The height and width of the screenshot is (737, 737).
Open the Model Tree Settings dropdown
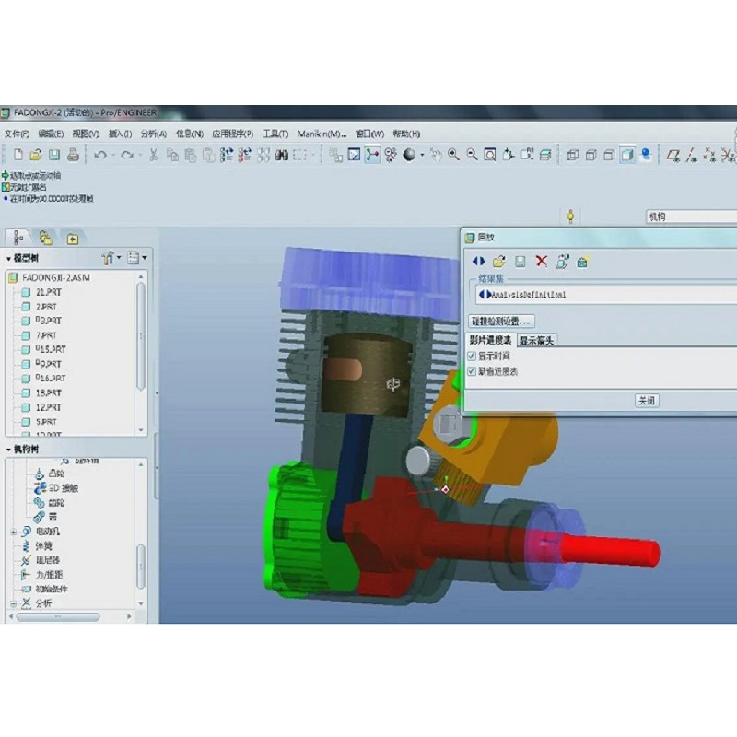pyautogui.click(x=111, y=258)
